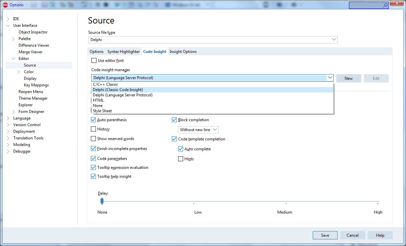Open the Source file type dropdown
This screenshot has width=406, height=246.
coord(334,40)
